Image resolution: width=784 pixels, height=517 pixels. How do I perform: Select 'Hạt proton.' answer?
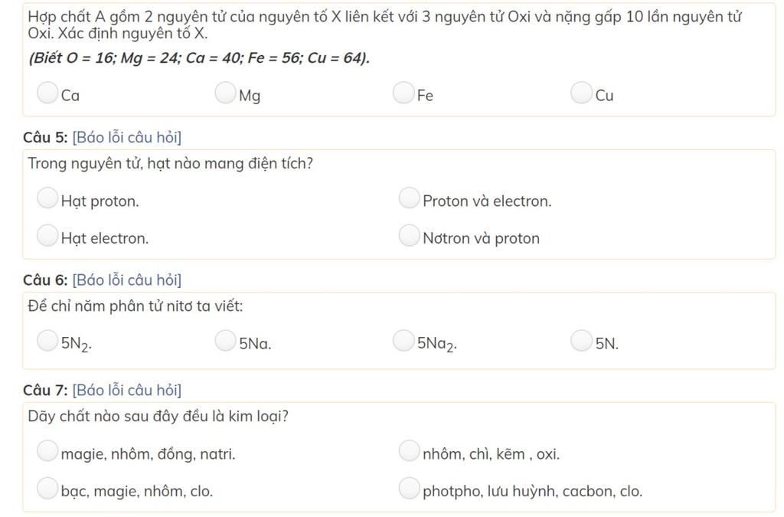point(47,198)
